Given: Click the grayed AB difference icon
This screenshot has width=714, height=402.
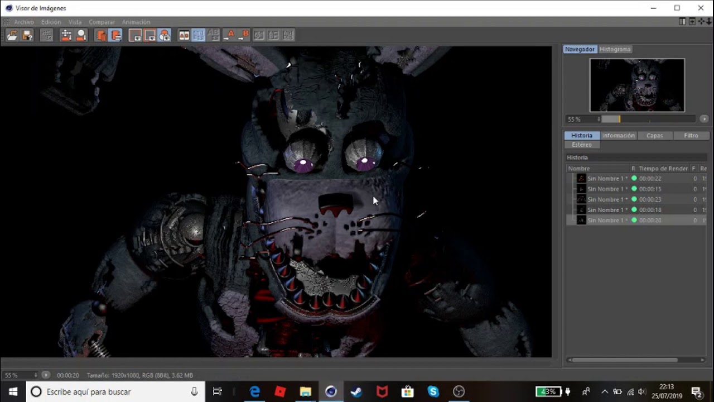Looking at the screenshot, I should pos(214,35).
